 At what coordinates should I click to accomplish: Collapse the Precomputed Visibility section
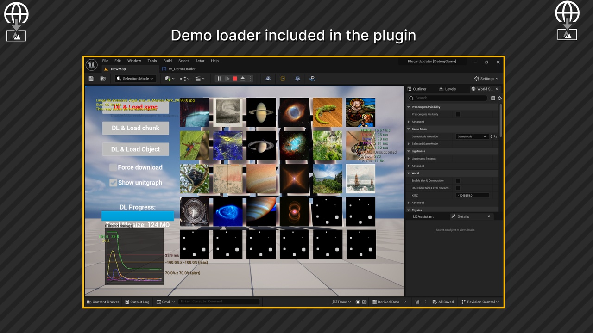coord(409,107)
